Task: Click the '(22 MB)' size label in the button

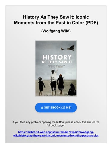Action: [x=66, y=108]
